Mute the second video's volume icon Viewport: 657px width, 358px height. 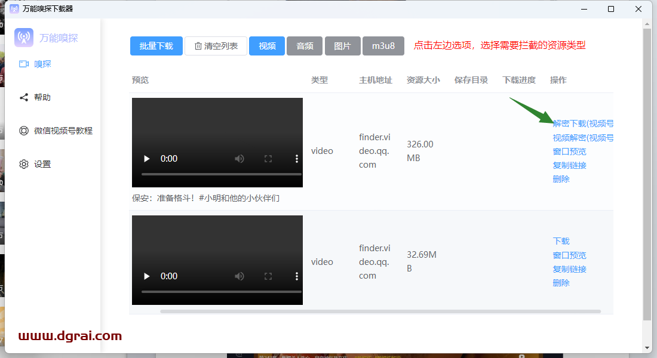click(x=240, y=276)
